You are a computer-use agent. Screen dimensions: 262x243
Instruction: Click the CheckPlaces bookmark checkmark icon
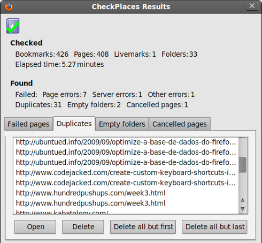(x=13, y=26)
